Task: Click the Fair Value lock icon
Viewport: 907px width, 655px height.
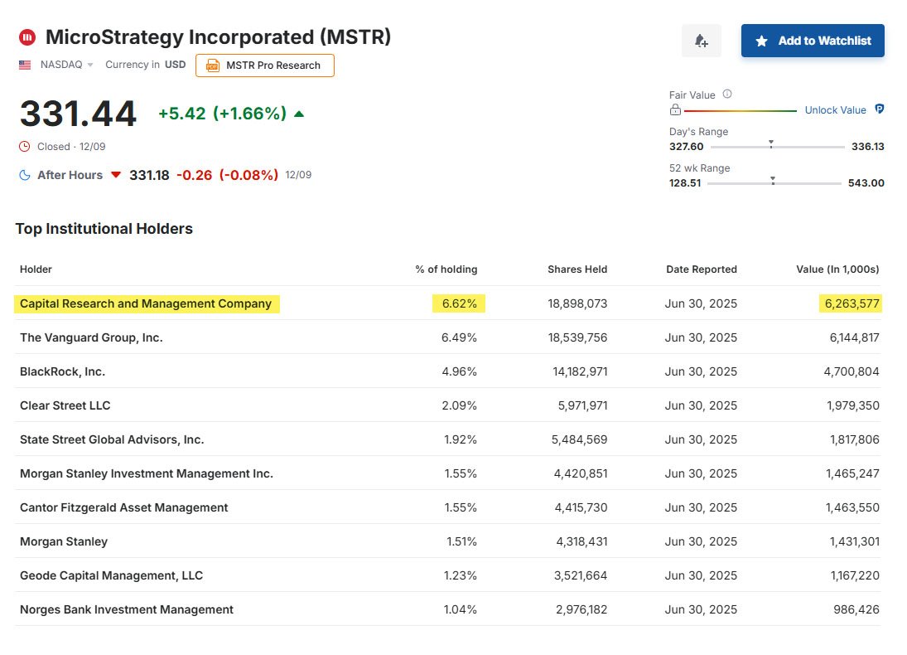Action: [x=675, y=110]
